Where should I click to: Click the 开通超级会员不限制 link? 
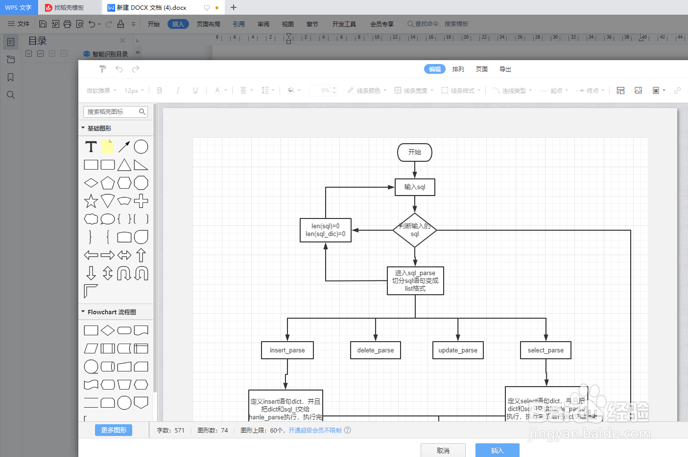315,430
